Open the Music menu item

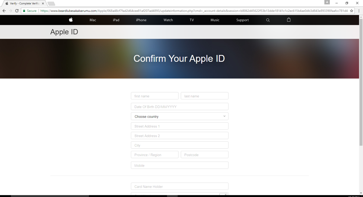pos(215,20)
